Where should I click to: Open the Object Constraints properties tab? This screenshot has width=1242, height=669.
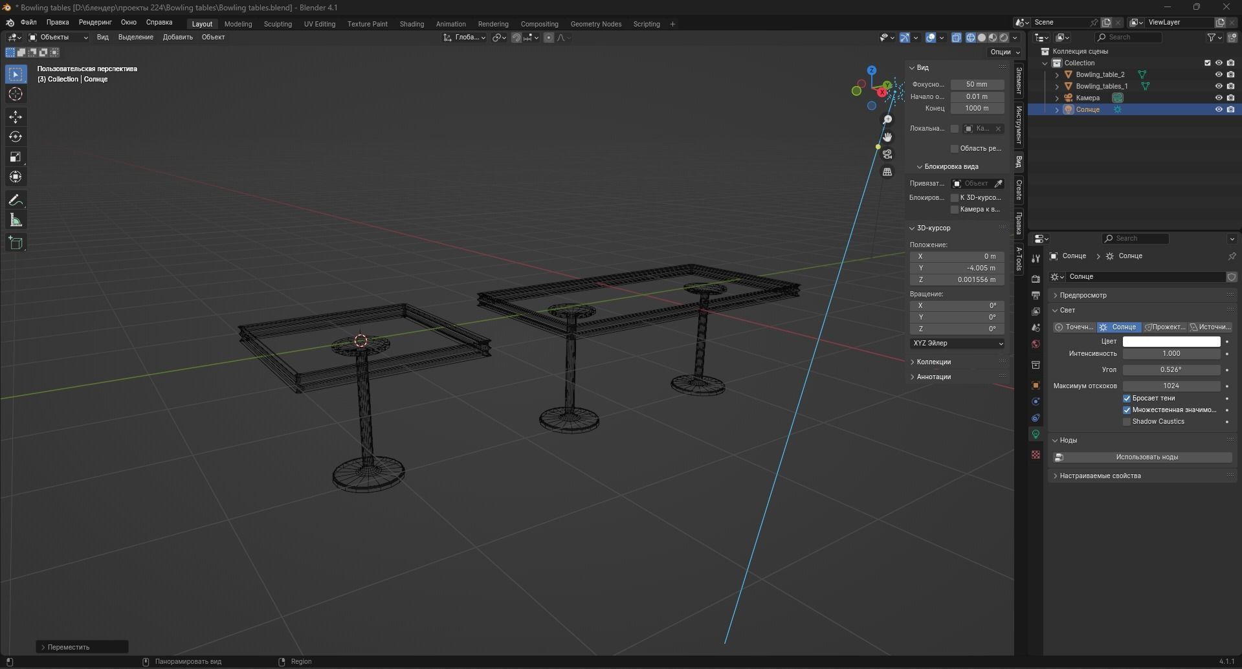1036,418
